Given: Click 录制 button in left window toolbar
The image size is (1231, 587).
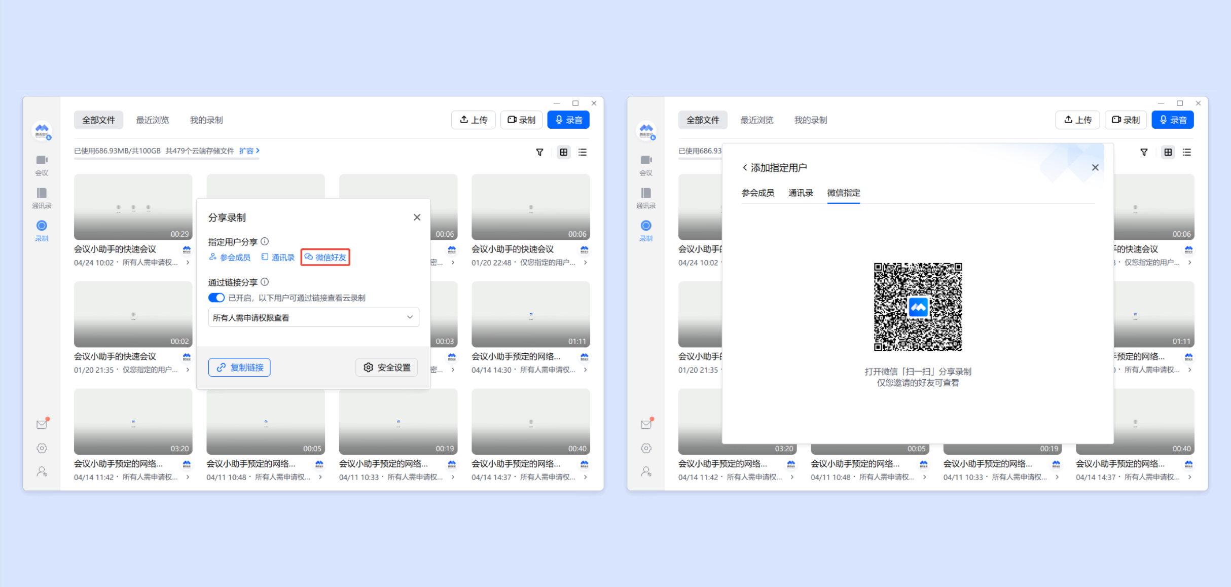Looking at the screenshot, I should point(521,120).
